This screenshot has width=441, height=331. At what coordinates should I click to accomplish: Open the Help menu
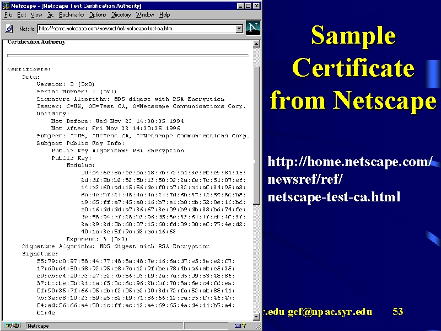164,15
